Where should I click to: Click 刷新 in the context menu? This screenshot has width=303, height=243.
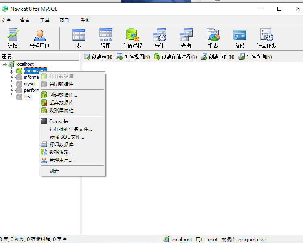click(x=72, y=171)
